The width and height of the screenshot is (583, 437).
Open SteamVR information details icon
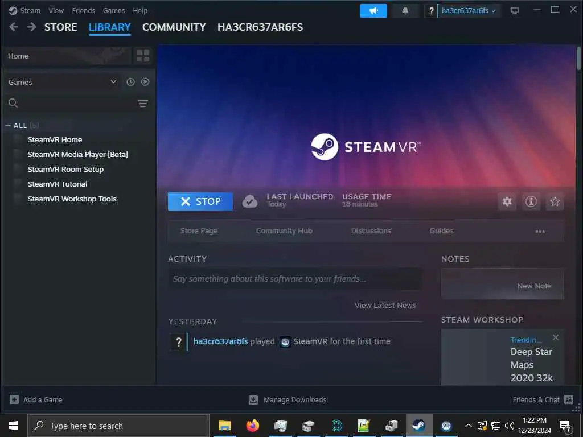[x=531, y=201]
